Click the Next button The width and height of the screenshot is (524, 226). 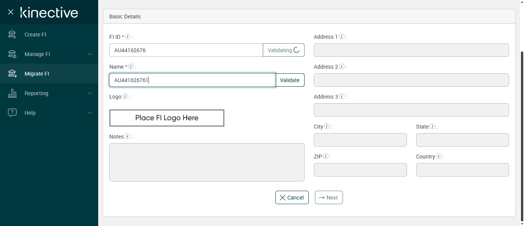[x=329, y=198]
